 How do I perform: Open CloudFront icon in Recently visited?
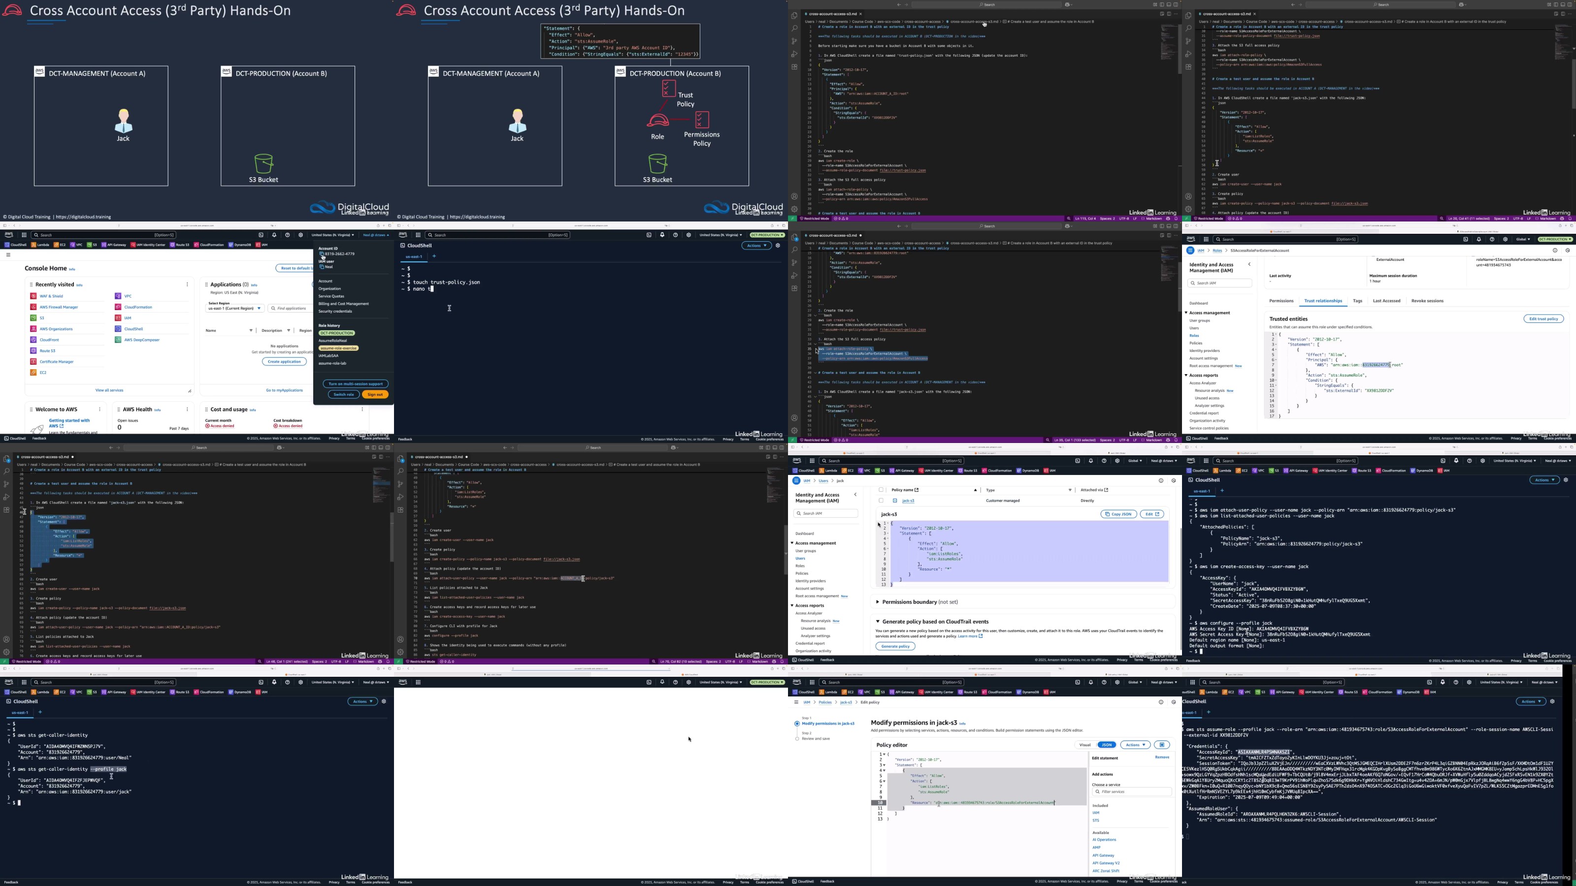point(33,340)
